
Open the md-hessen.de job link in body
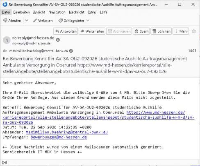pyautogui.click(x=98, y=117)
